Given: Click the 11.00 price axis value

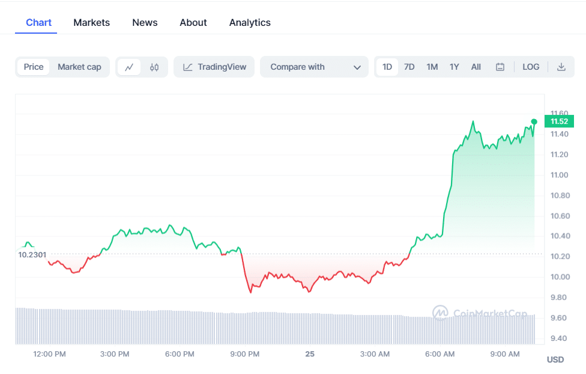Looking at the screenshot, I should tap(559, 175).
